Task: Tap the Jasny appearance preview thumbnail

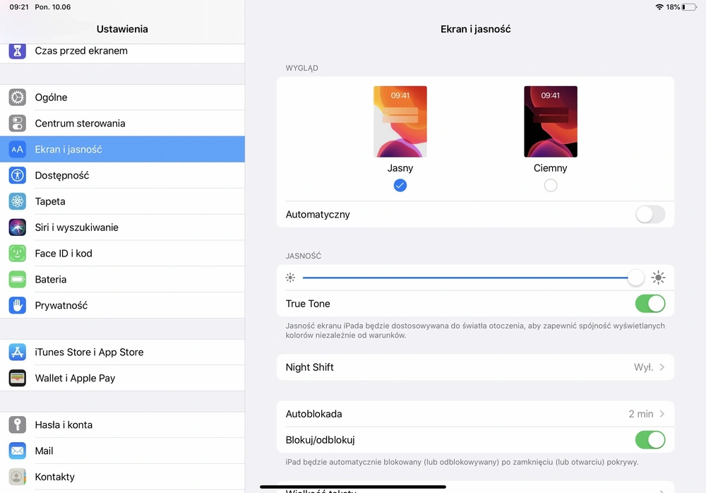Action: 400,121
